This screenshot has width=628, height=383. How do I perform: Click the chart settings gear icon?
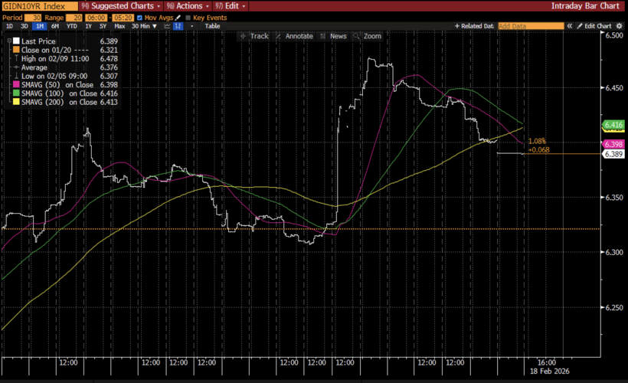(x=619, y=25)
